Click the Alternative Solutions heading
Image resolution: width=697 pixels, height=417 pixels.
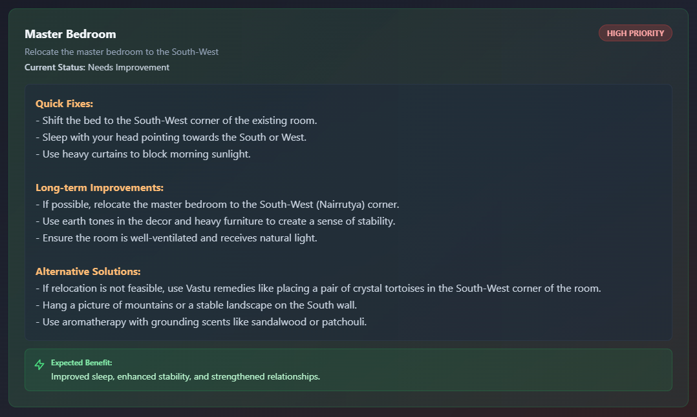[88, 272]
